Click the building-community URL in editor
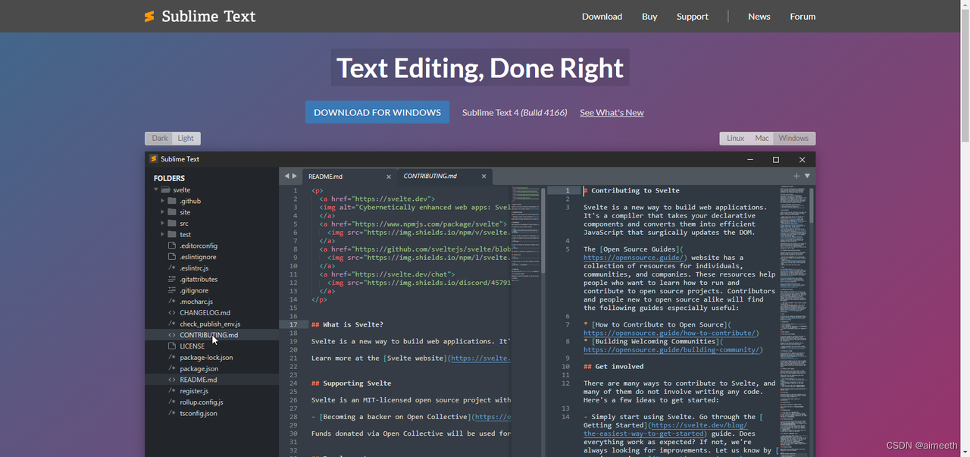 click(x=673, y=350)
